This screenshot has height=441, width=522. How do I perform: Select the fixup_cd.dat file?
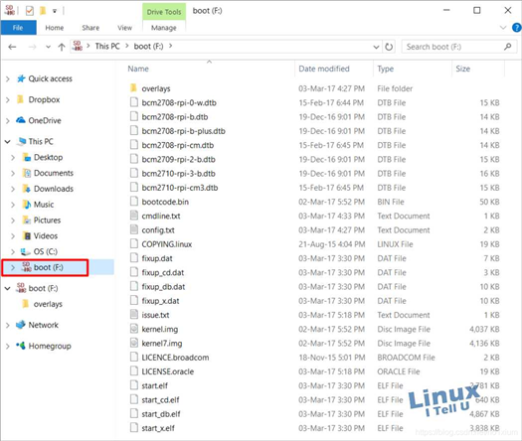[x=163, y=273]
